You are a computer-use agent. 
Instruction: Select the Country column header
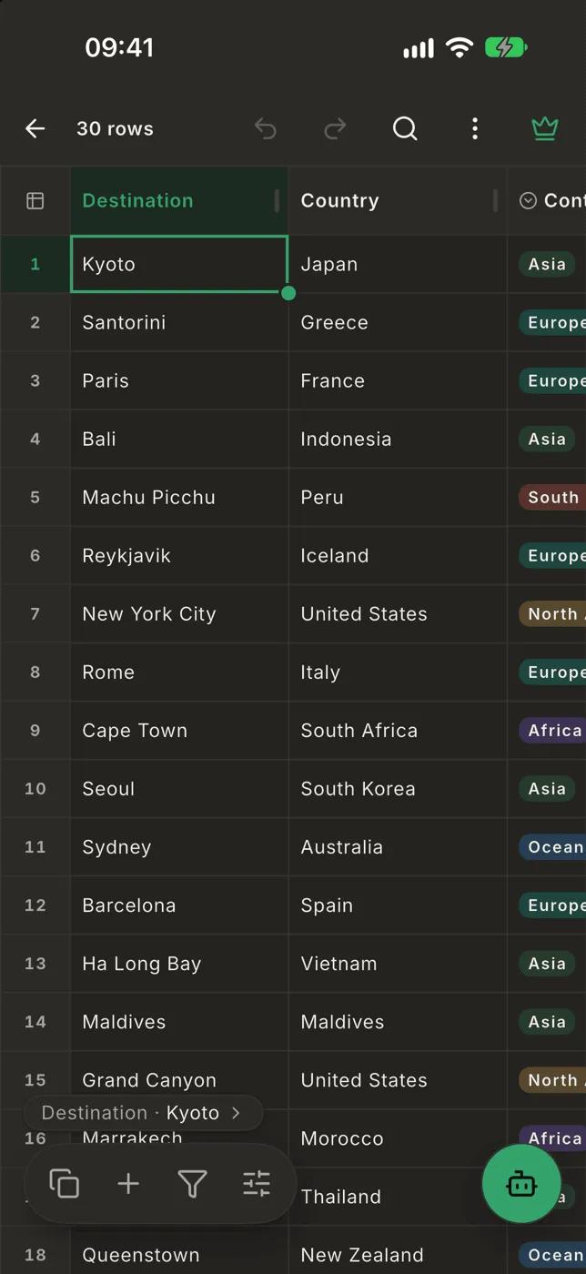click(x=398, y=200)
